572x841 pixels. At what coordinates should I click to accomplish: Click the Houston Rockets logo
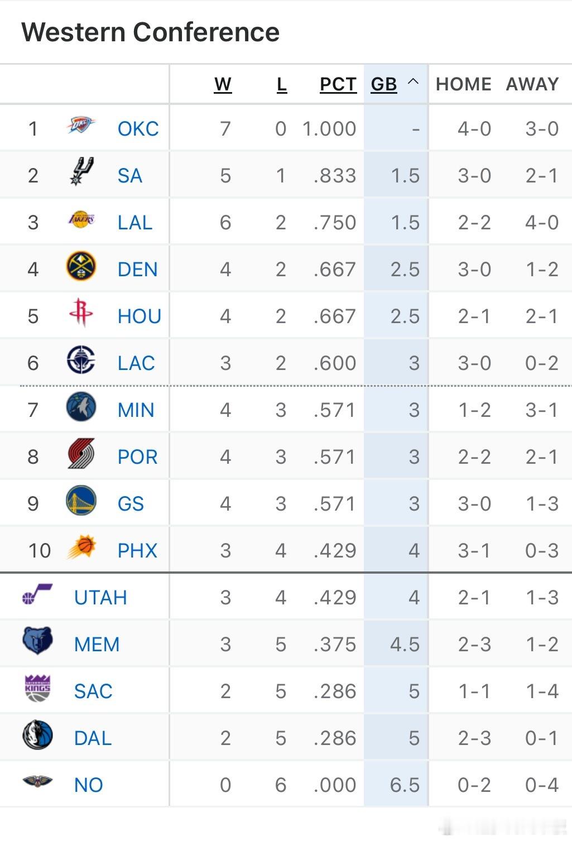point(81,313)
